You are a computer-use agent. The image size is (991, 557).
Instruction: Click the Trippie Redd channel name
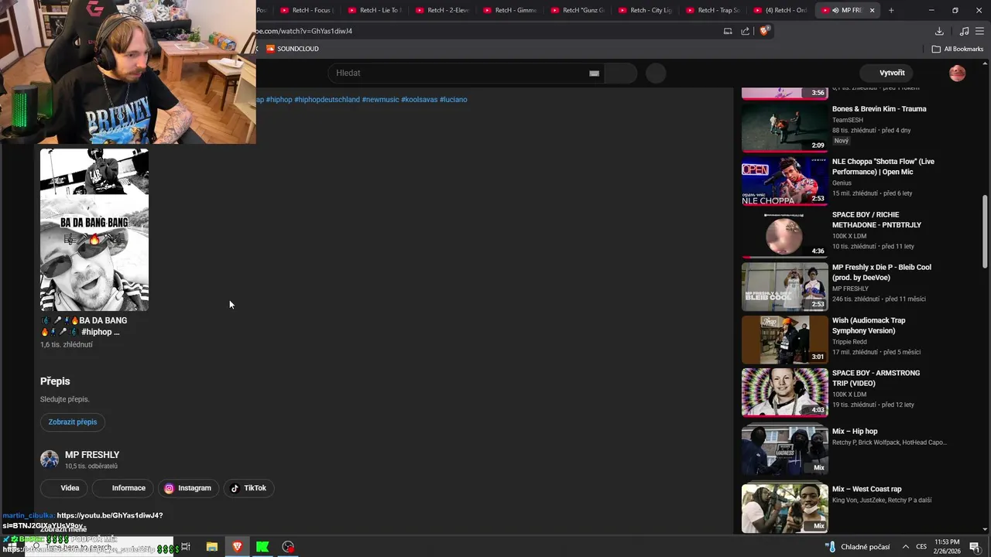point(849,342)
